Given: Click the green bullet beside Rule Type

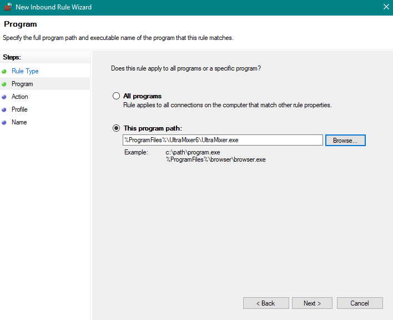Looking at the screenshot, I should [x=4, y=71].
